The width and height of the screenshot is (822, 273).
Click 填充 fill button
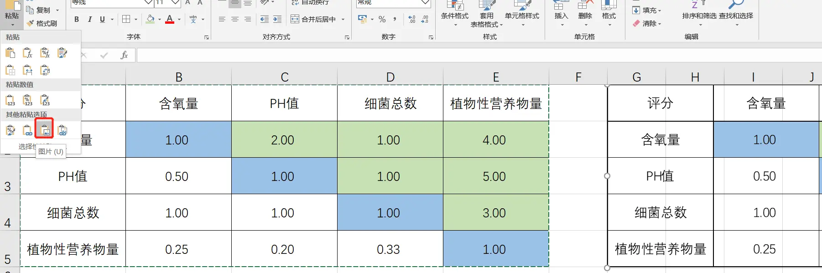(647, 10)
